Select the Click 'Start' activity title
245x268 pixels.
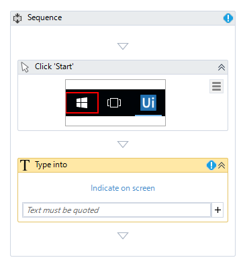(54, 66)
